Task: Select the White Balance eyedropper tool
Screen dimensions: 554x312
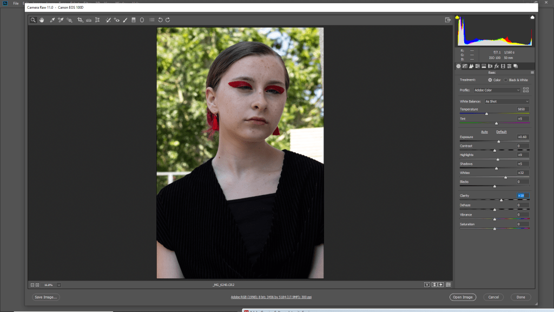Action: point(52,20)
